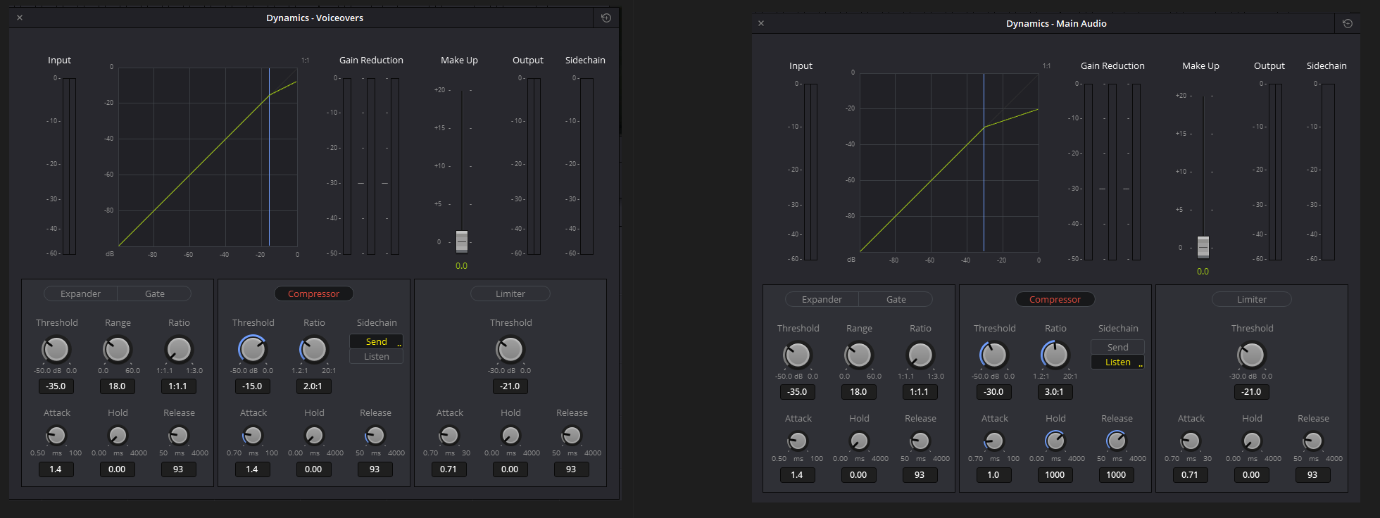Toggle Compressor off in Voiceovers dynamics
Screen dimensions: 1380x518
(x=313, y=293)
